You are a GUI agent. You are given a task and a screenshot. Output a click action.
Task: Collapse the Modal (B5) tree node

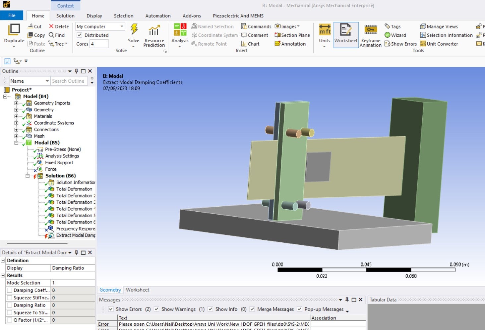click(16, 143)
